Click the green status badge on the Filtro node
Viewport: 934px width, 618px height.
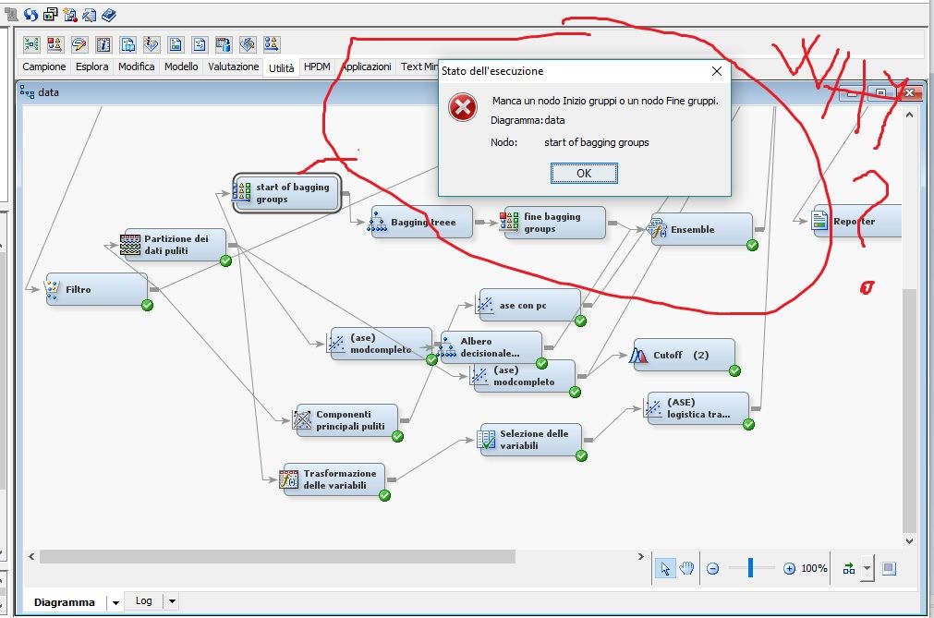(x=146, y=306)
